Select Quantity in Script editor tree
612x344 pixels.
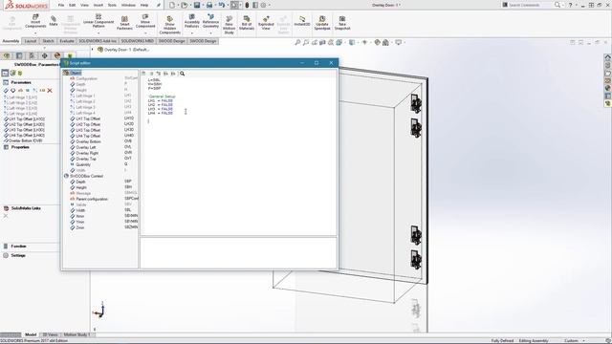click(83, 164)
